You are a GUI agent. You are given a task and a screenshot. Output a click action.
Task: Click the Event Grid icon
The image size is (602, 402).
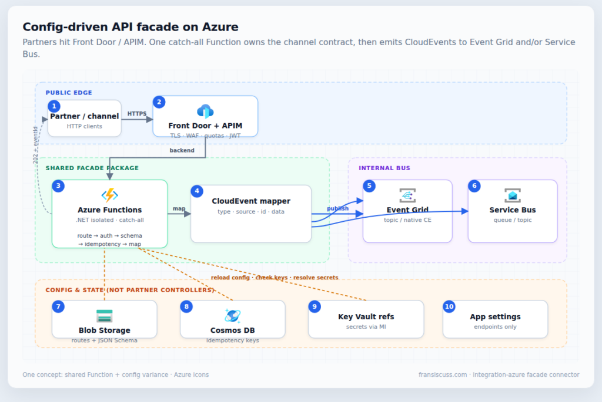(x=407, y=195)
